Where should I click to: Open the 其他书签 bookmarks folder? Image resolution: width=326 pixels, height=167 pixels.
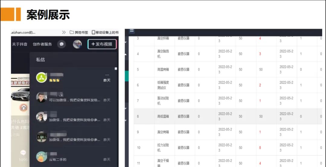point(79,32)
